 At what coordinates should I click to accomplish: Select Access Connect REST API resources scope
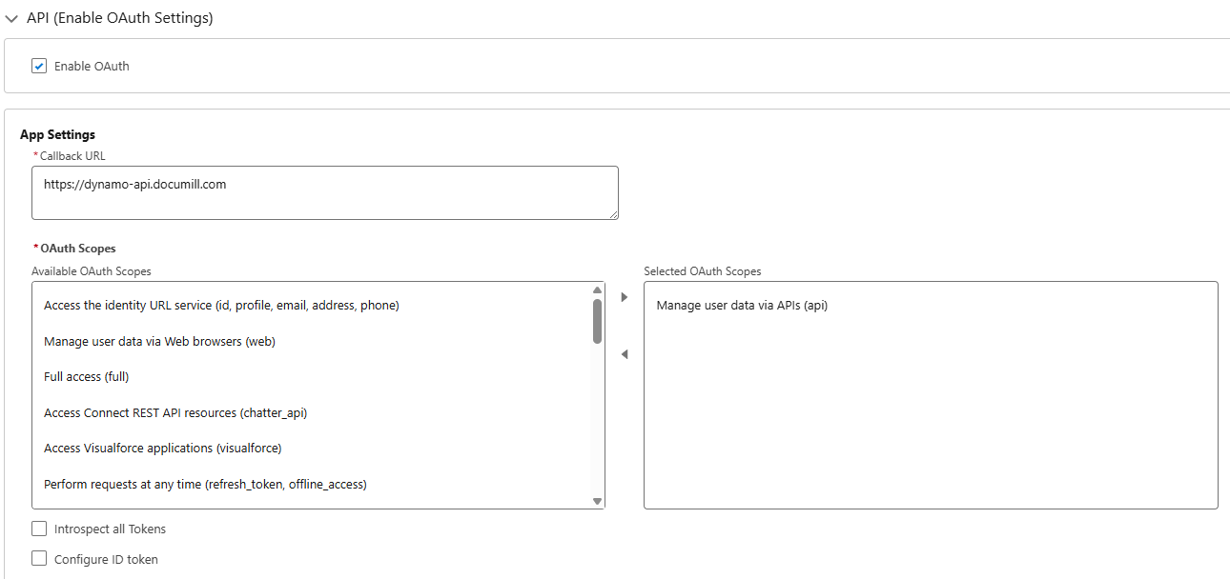click(175, 412)
